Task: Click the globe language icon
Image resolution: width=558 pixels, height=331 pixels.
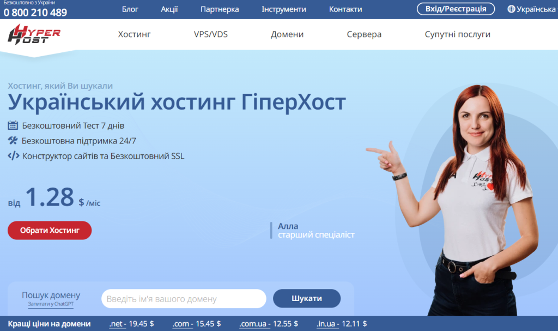Action: point(511,9)
